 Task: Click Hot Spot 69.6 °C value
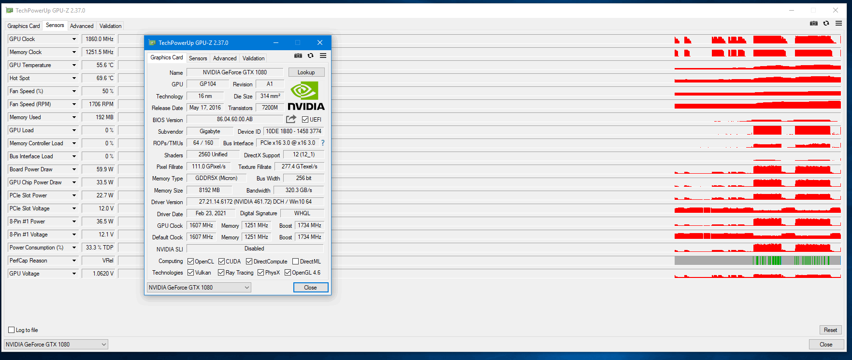(99, 78)
